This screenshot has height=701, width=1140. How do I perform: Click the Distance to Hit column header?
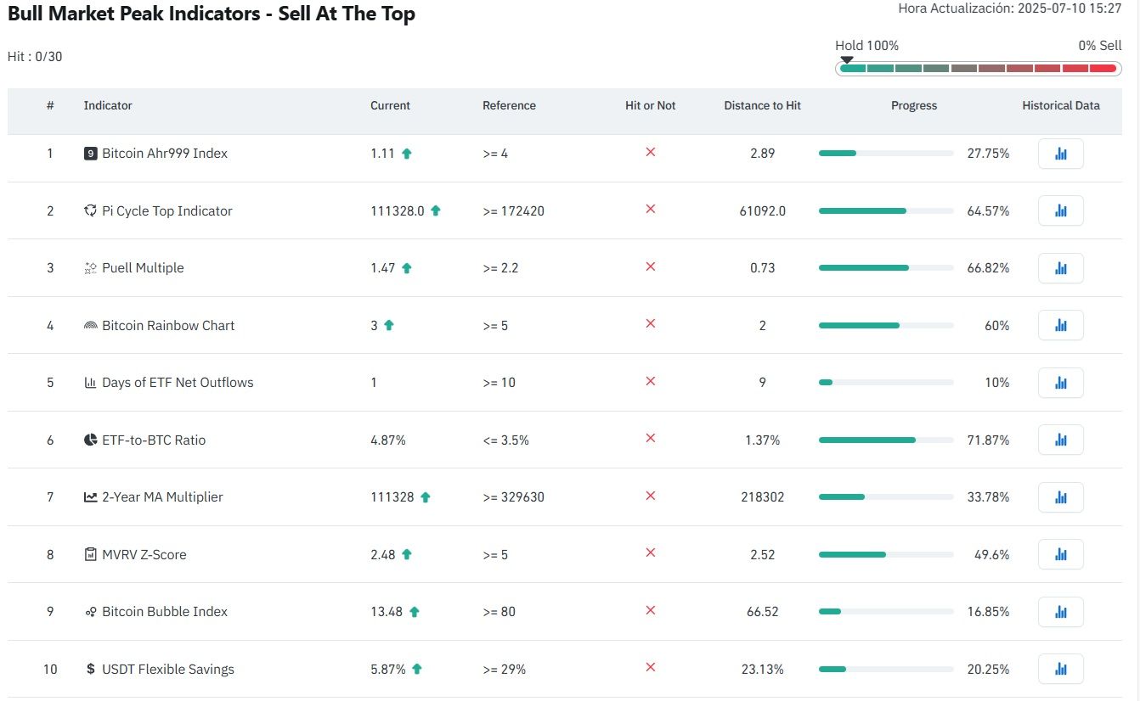click(x=762, y=106)
